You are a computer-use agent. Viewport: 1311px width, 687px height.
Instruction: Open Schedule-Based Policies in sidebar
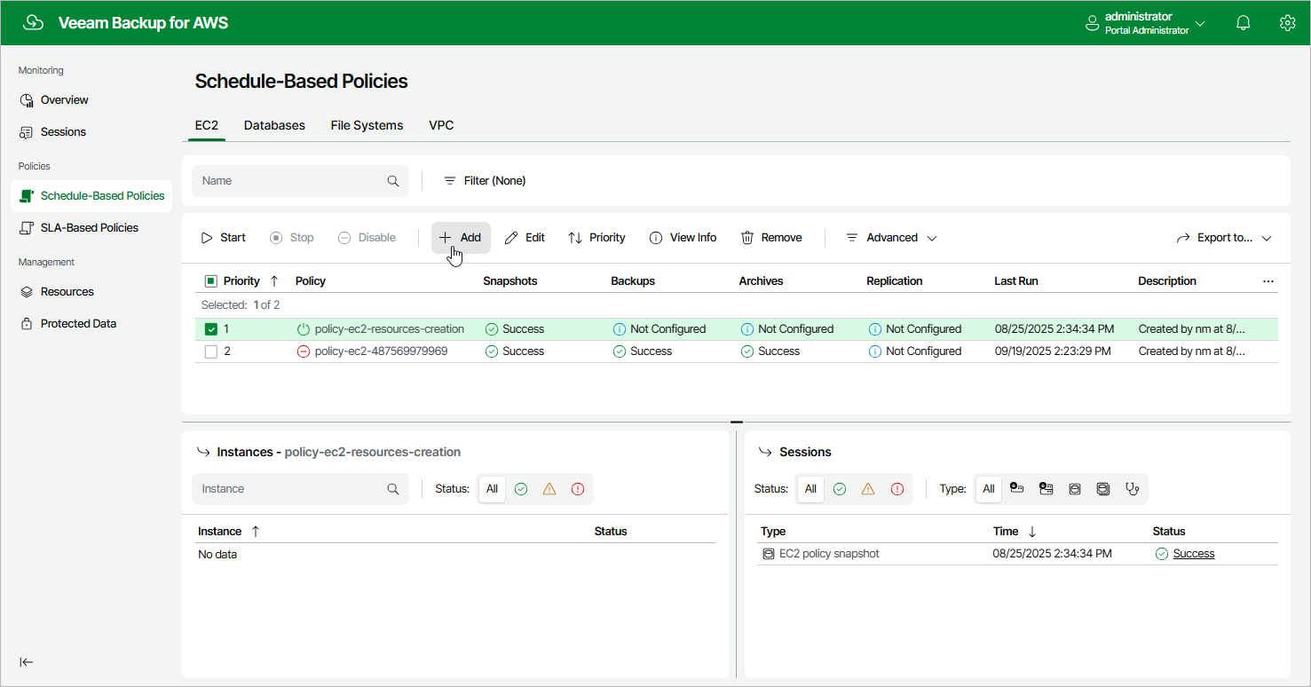click(91, 196)
